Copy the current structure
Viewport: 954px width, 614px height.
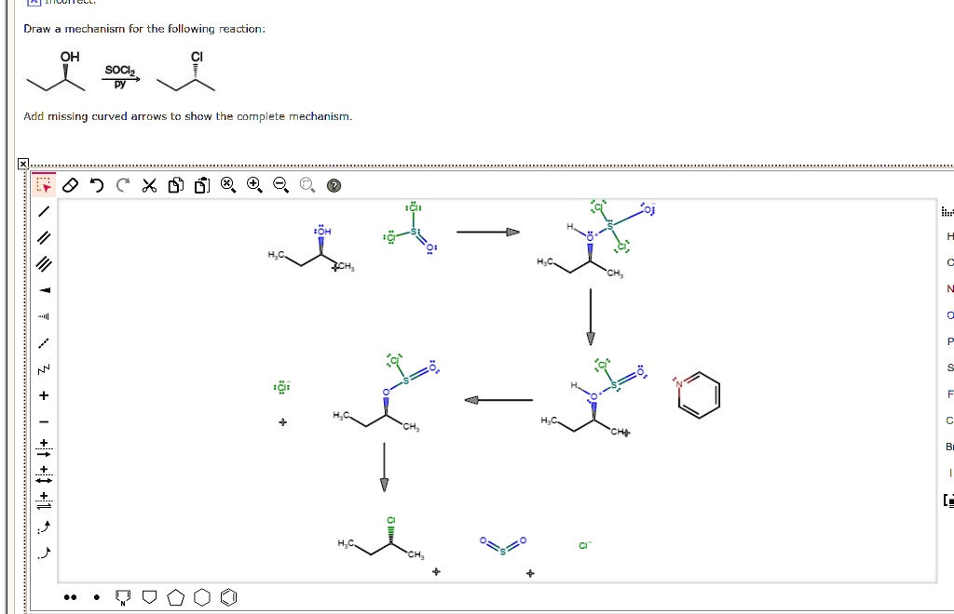(x=173, y=184)
